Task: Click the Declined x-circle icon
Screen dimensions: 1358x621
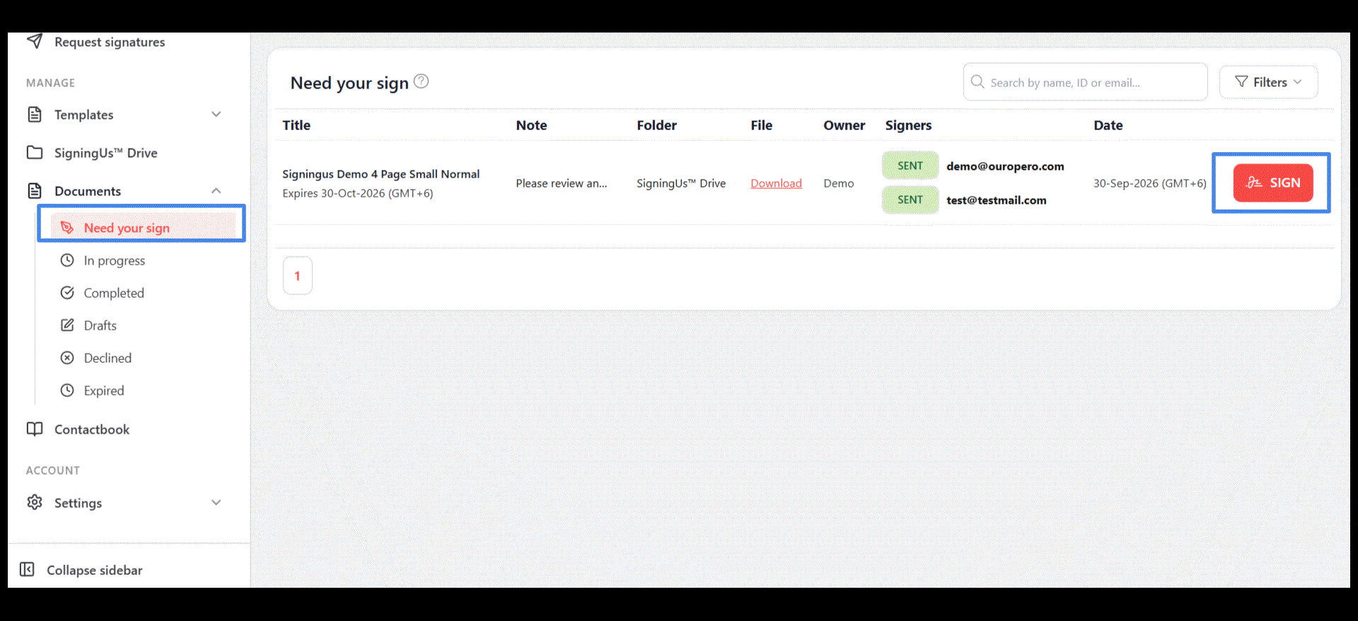Action: pyautogui.click(x=67, y=358)
